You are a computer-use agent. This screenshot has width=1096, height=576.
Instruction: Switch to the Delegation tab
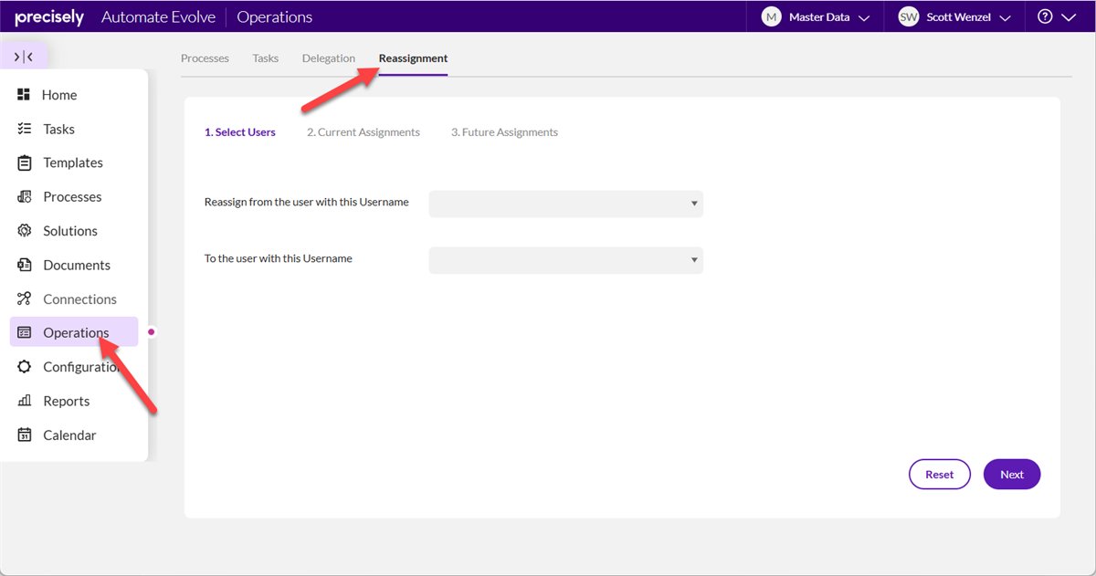tap(328, 58)
